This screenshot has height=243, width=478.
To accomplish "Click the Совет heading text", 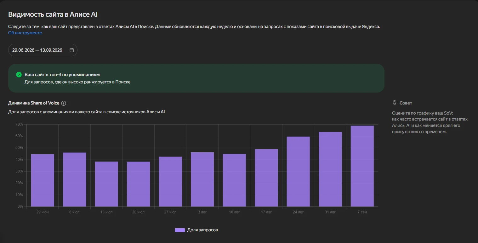I will pyautogui.click(x=406, y=103).
